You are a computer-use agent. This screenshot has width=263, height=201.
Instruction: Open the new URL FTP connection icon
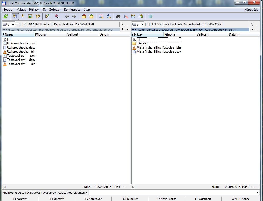tap(109, 16)
